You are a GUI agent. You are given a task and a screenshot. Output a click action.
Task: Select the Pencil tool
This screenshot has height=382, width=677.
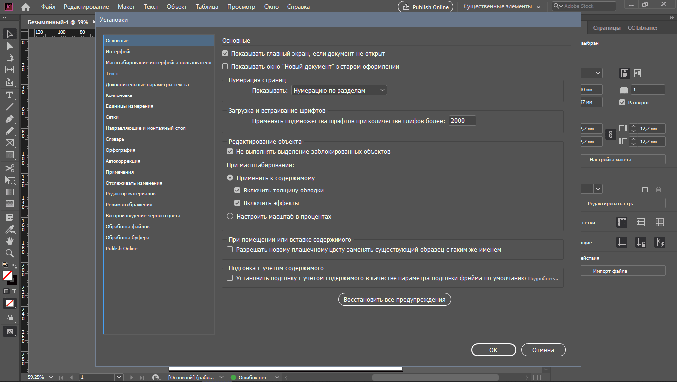pyautogui.click(x=10, y=131)
